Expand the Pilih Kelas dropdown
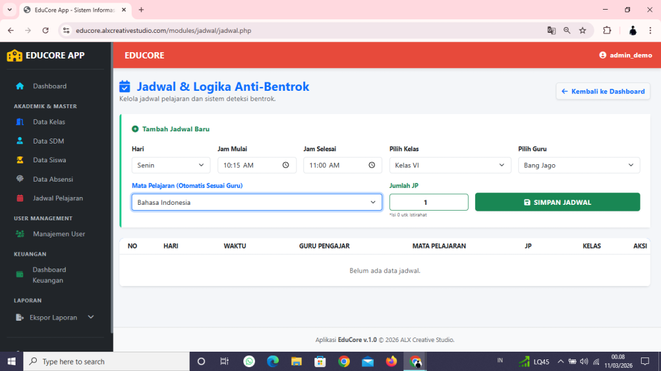661x371 pixels. click(x=450, y=165)
